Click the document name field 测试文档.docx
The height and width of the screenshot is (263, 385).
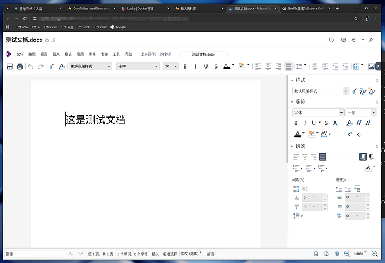(x=203, y=55)
